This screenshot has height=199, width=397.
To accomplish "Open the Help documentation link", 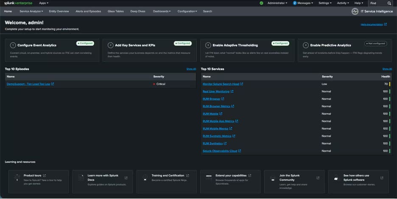I will [372, 25].
